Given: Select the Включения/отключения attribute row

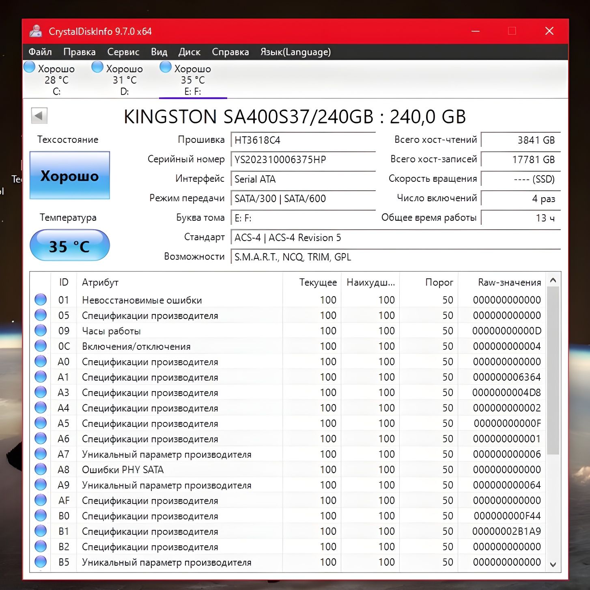Looking at the screenshot, I should click(288, 346).
